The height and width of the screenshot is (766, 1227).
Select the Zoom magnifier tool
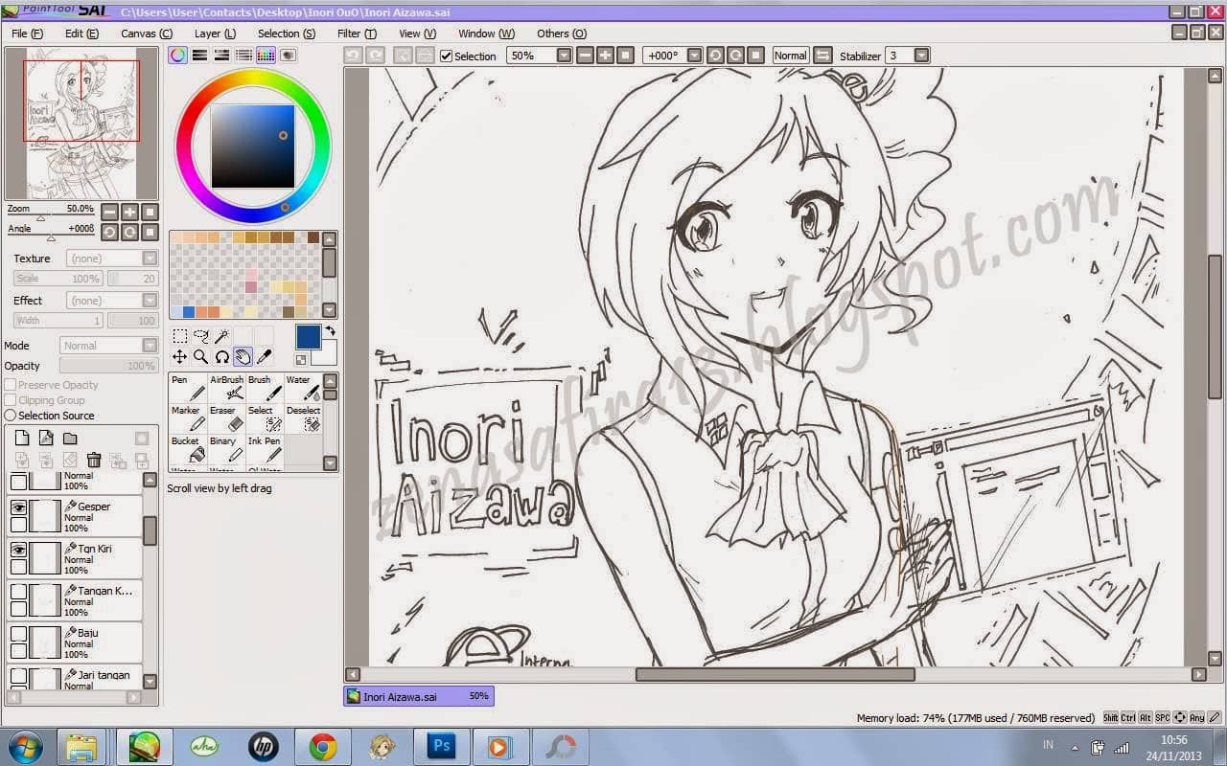(201, 356)
